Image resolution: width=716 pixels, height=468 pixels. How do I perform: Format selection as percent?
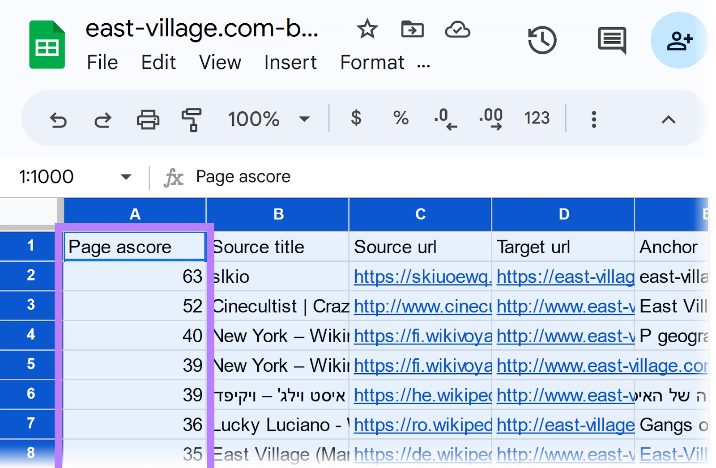(400, 119)
